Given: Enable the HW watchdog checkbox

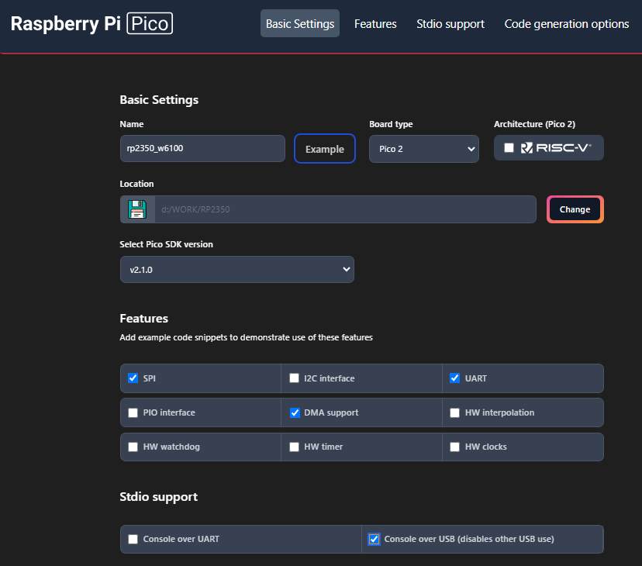Looking at the screenshot, I should (133, 447).
